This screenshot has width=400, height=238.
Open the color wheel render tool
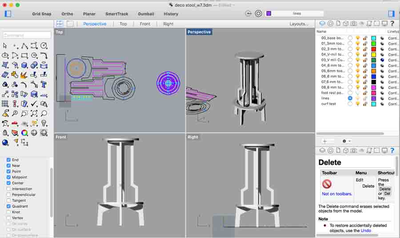(x=24, y=133)
